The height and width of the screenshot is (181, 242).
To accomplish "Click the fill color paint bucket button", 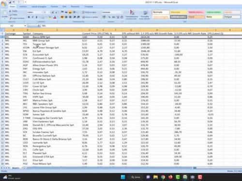I will pos(50,17).
